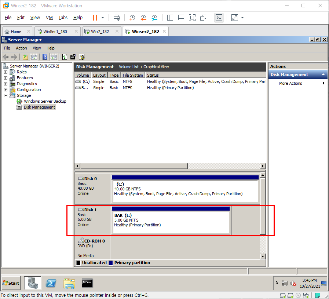Show or hide the VMware library sidebar
The image size is (329, 299).
(x=170, y=18)
